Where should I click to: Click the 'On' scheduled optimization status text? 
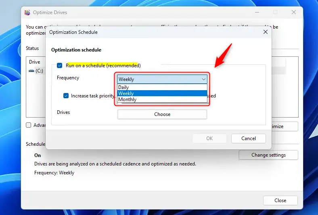click(38, 155)
